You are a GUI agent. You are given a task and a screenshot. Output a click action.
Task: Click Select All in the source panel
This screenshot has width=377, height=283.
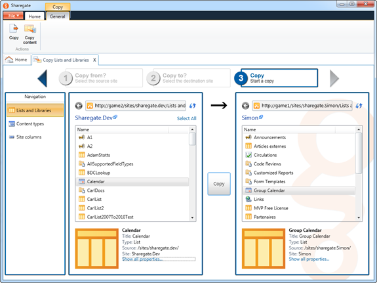187,118
